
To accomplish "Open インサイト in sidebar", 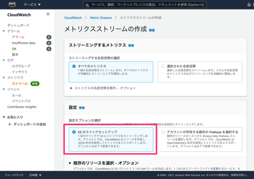I will [x=19, y=72].
